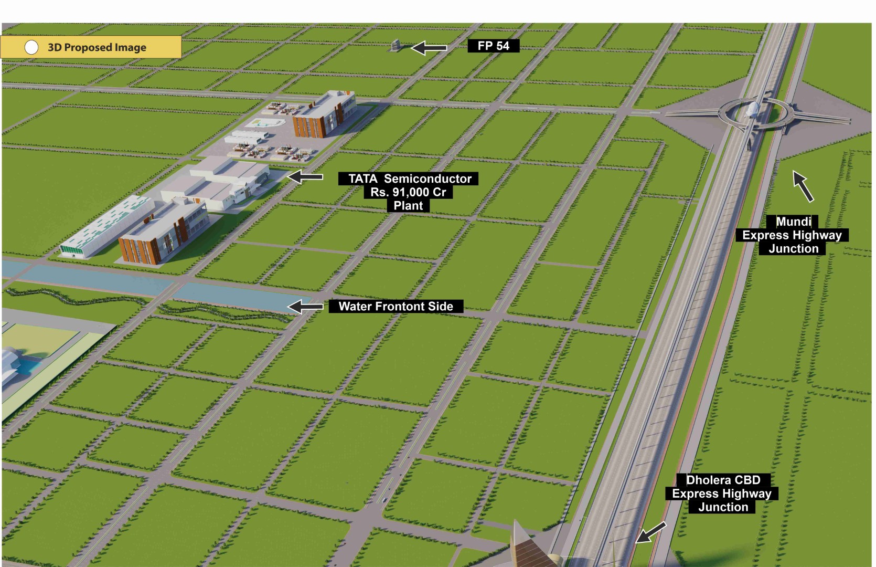Select the '3D Proposed Image' legend text
The height and width of the screenshot is (567, 876).
coord(97,47)
